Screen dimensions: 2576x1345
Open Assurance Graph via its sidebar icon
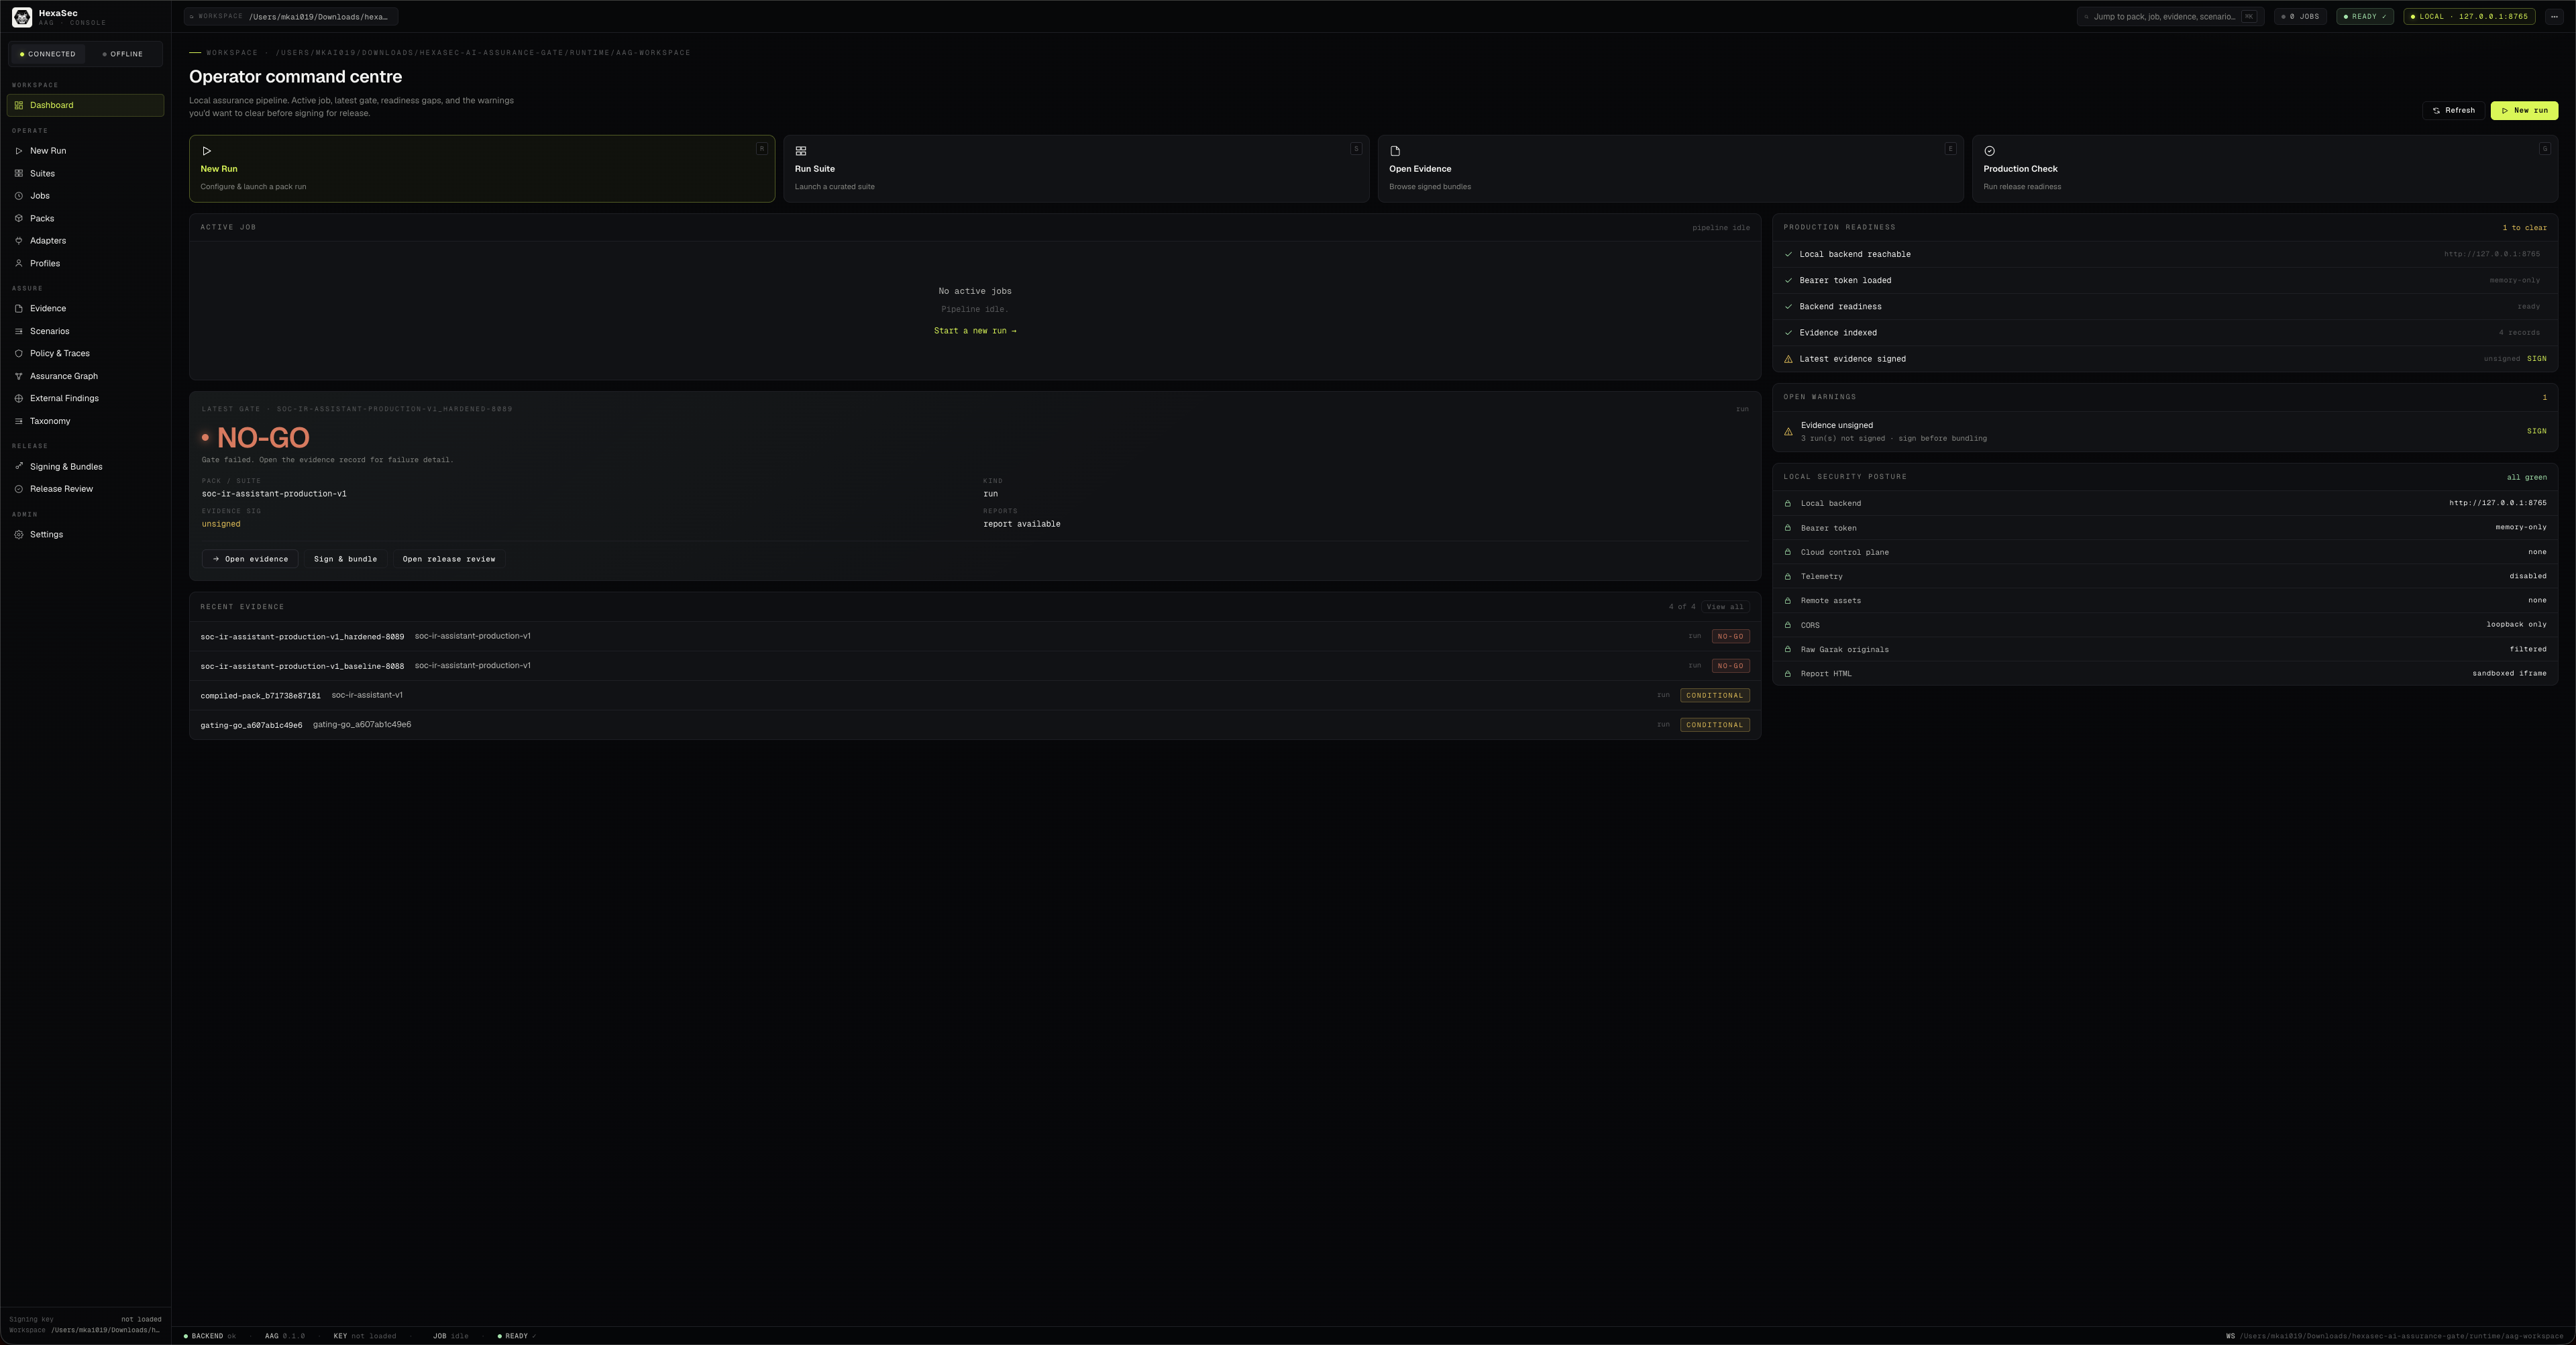(18, 376)
